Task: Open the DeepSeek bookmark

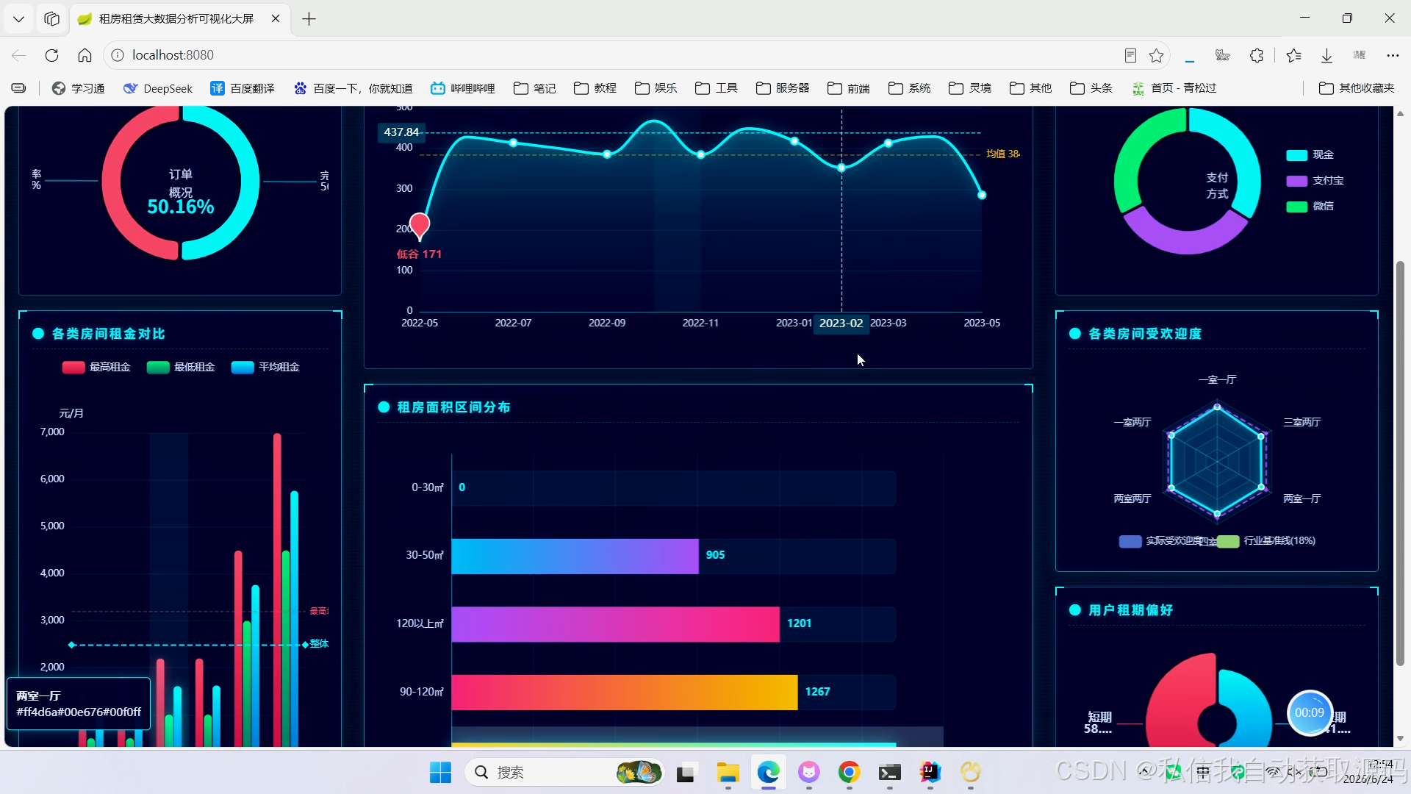Action: [x=158, y=88]
